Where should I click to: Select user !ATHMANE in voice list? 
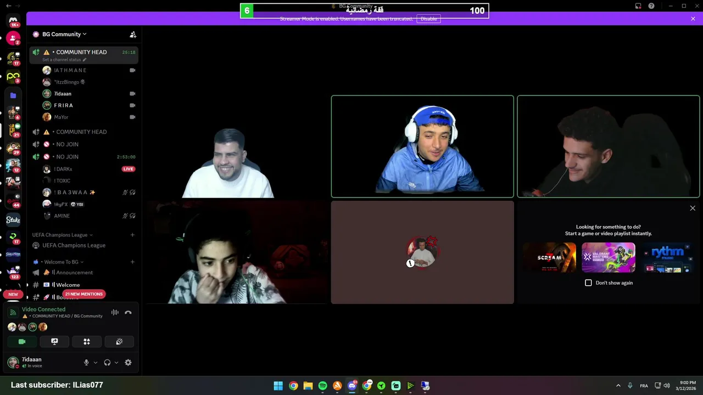[x=89, y=70]
